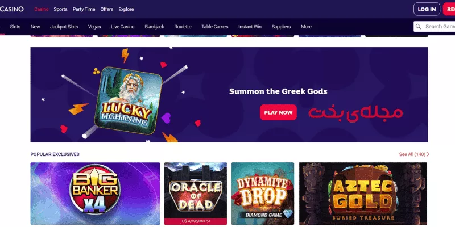Launch the Oracle of Dead game
This screenshot has width=455, height=227.
click(196, 194)
